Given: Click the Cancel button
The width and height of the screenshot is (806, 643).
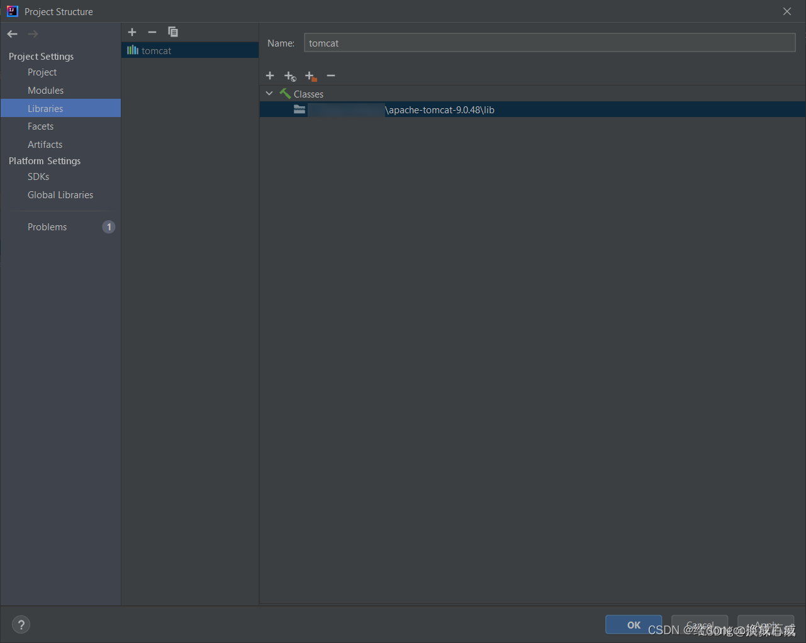Looking at the screenshot, I should point(700,625).
